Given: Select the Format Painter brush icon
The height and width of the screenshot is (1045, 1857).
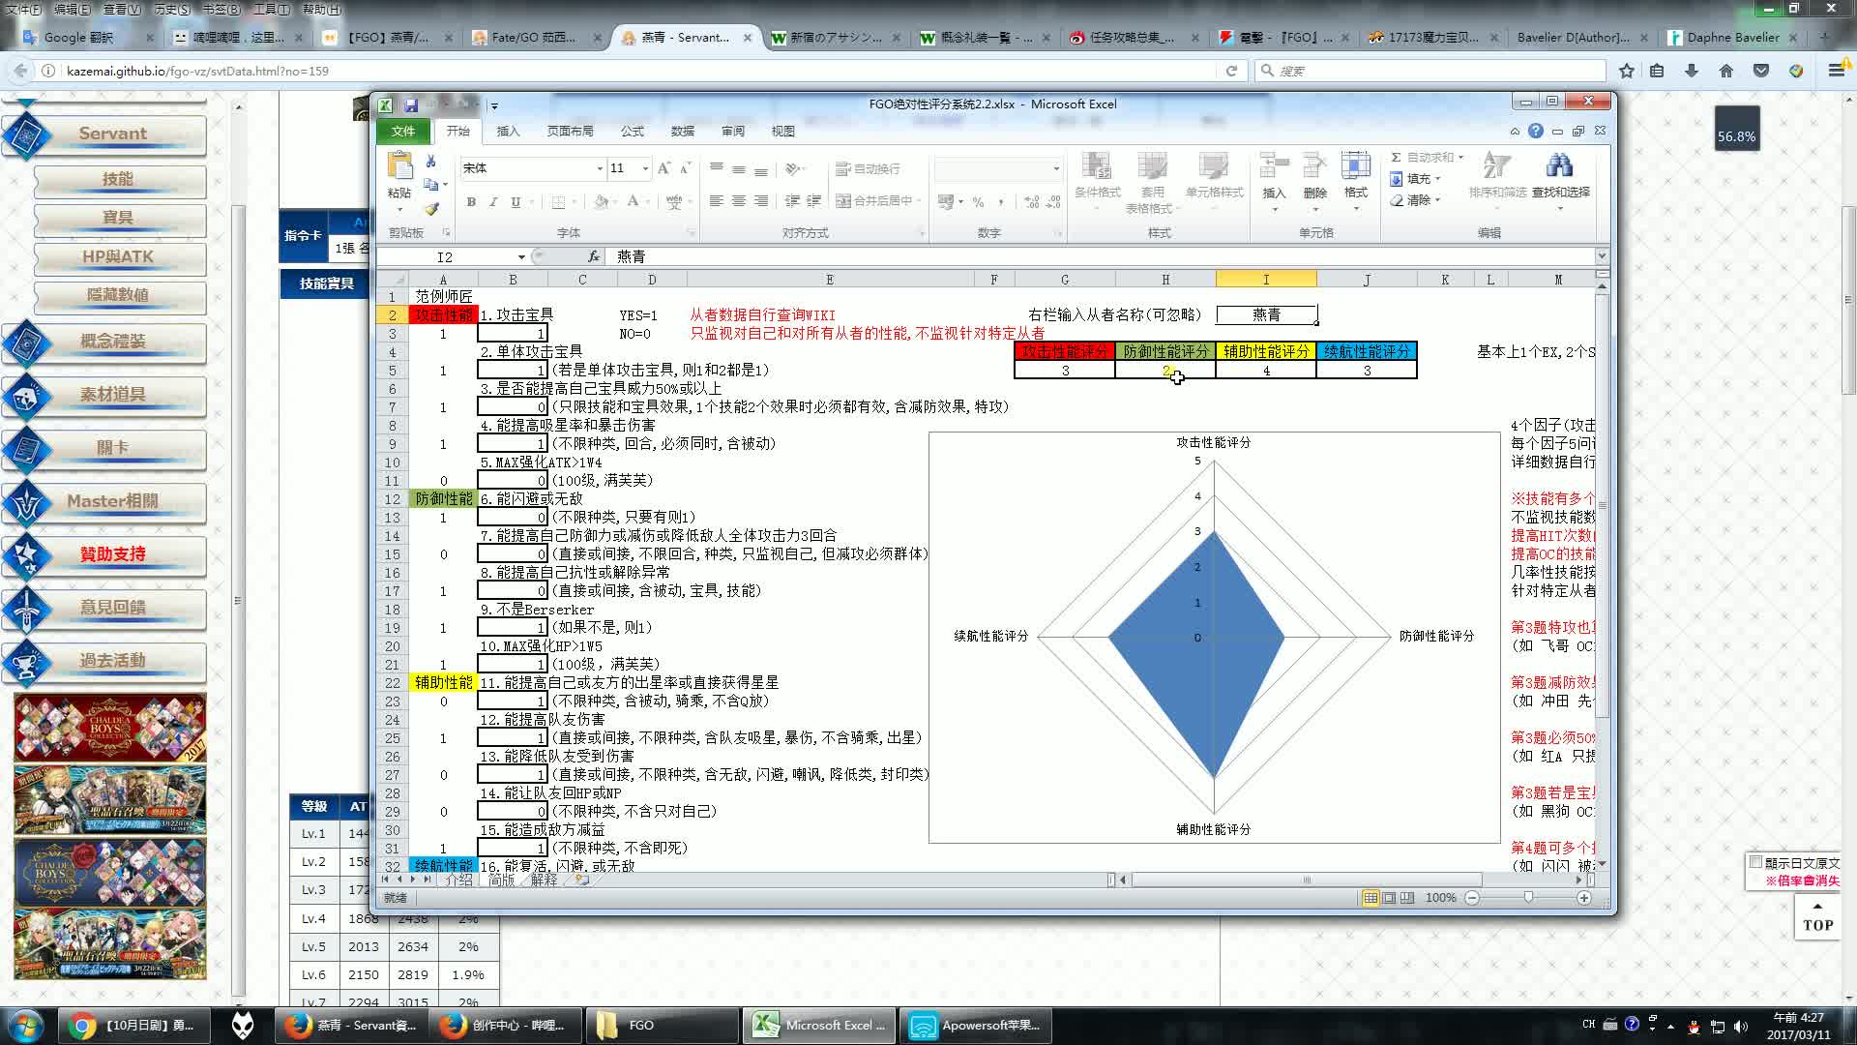Looking at the screenshot, I should point(431,208).
